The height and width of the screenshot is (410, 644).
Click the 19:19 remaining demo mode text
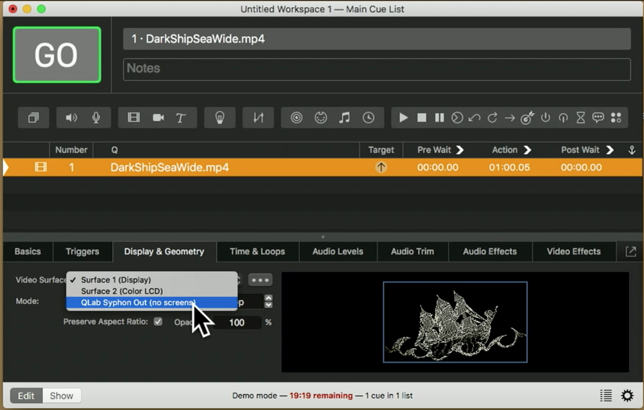(321, 396)
